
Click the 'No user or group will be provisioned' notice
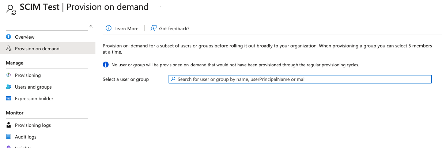point(235,65)
